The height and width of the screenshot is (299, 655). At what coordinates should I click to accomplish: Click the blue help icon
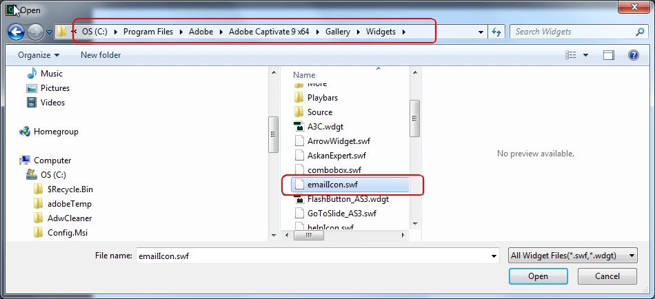[x=633, y=55]
